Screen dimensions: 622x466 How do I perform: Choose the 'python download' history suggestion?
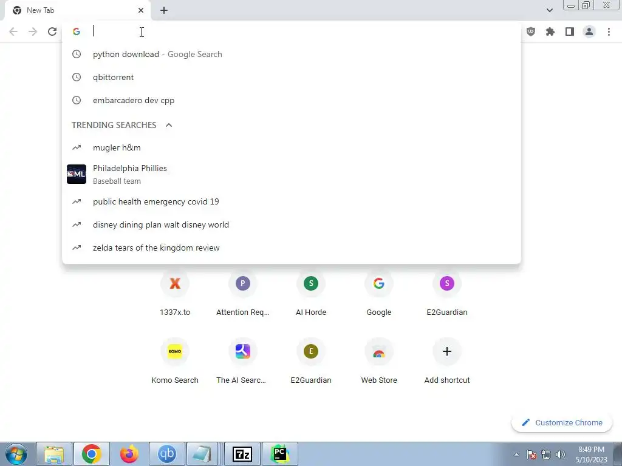(x=292, y=54)
